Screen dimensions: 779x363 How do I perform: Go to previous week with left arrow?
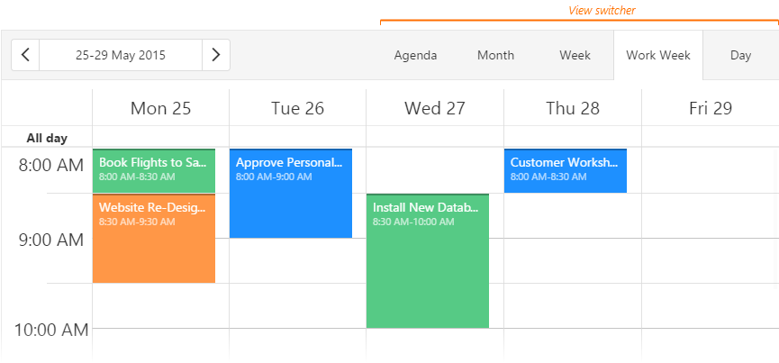point(25,55)
